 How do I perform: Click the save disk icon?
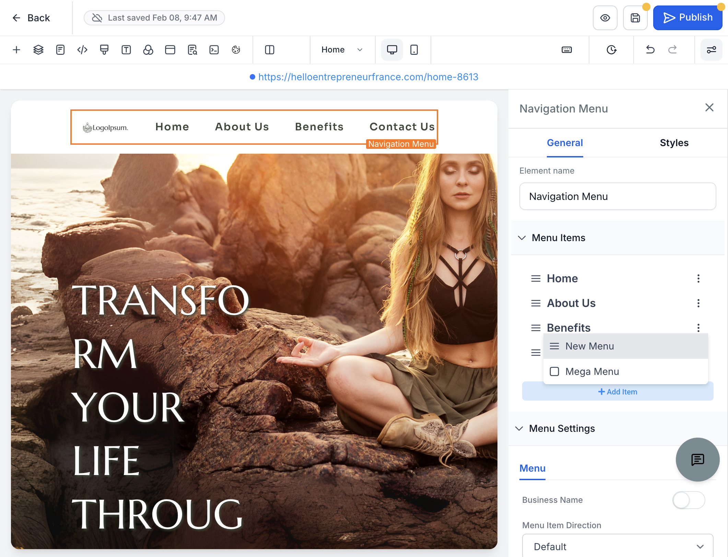[635, 18]
